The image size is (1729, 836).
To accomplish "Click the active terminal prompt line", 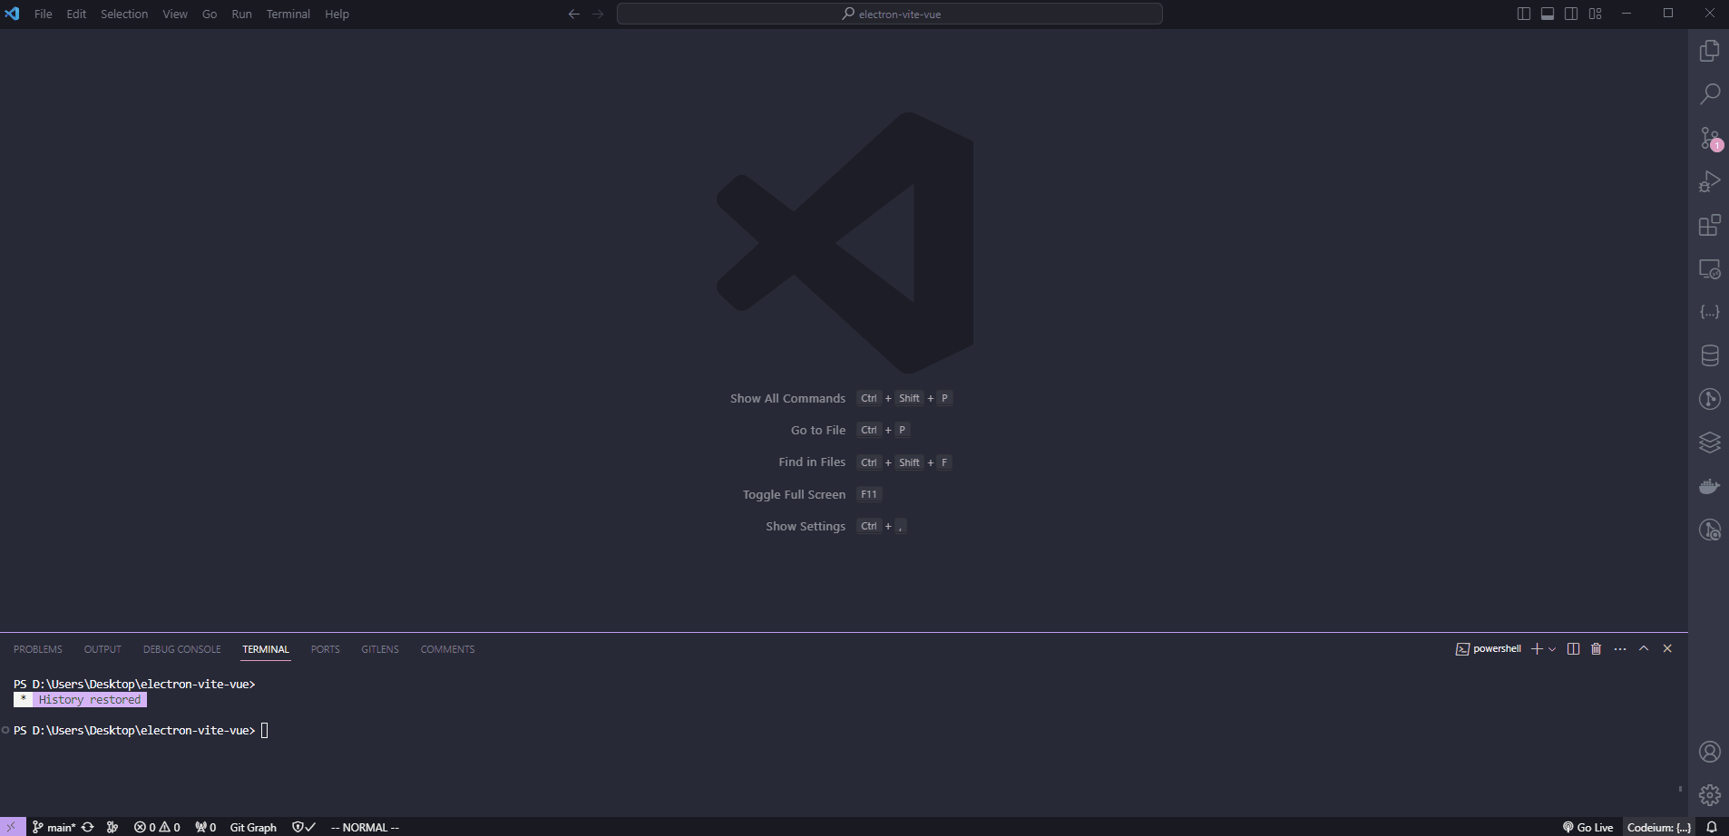I will coord(141,730).
